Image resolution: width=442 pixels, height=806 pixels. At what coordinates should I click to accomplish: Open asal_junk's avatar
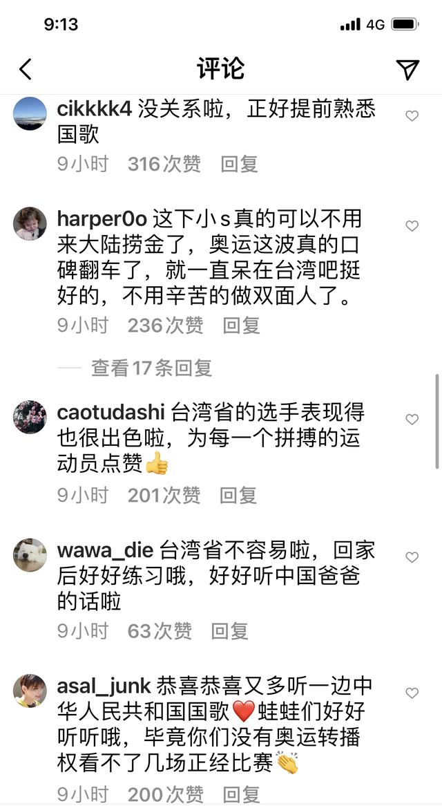click(30, 691)
